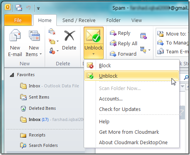
Task: Open Help from the Cloudmark menu
Action: coord(131,122)
